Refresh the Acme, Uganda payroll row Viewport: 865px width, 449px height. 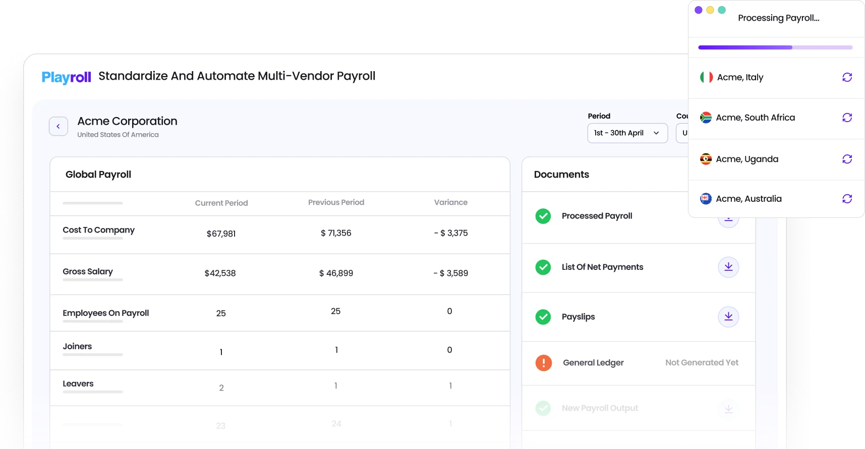pyautogui.click(x=847, y=159)
